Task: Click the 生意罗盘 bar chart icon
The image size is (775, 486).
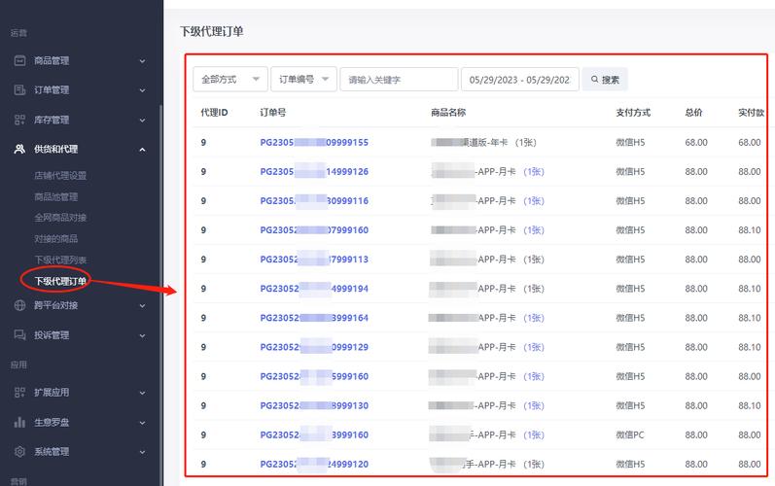Action: click(x=19, y=422)
